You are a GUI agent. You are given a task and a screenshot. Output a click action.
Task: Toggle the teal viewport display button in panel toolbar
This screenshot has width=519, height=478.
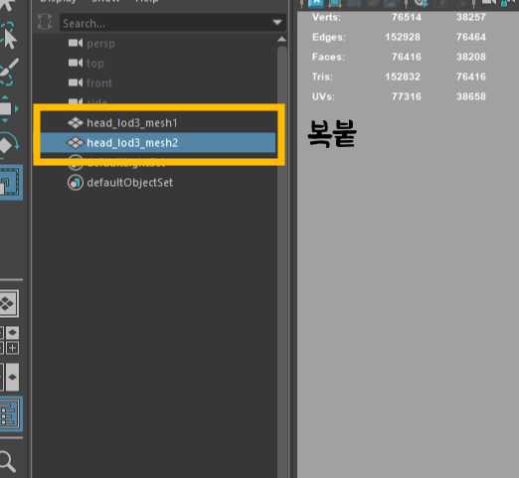point(316,3)
